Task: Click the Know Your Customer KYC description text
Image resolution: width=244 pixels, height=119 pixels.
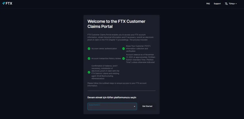Action: 138,49
